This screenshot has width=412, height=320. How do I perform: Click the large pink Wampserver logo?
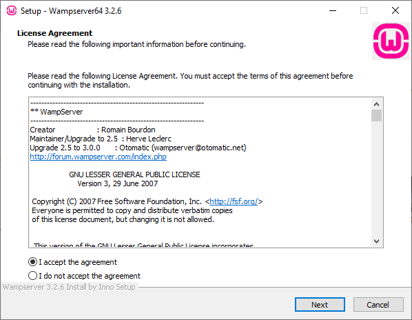pos(391,41)
